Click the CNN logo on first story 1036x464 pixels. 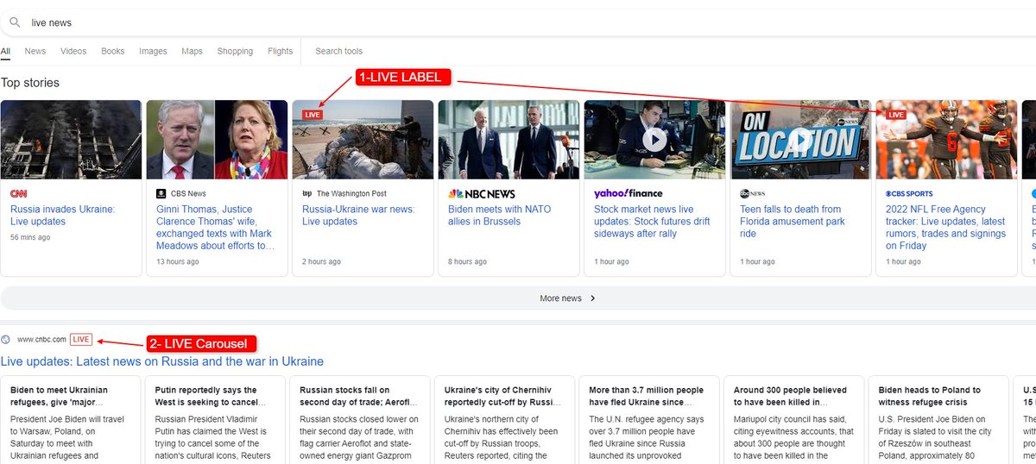pos(18,194)
